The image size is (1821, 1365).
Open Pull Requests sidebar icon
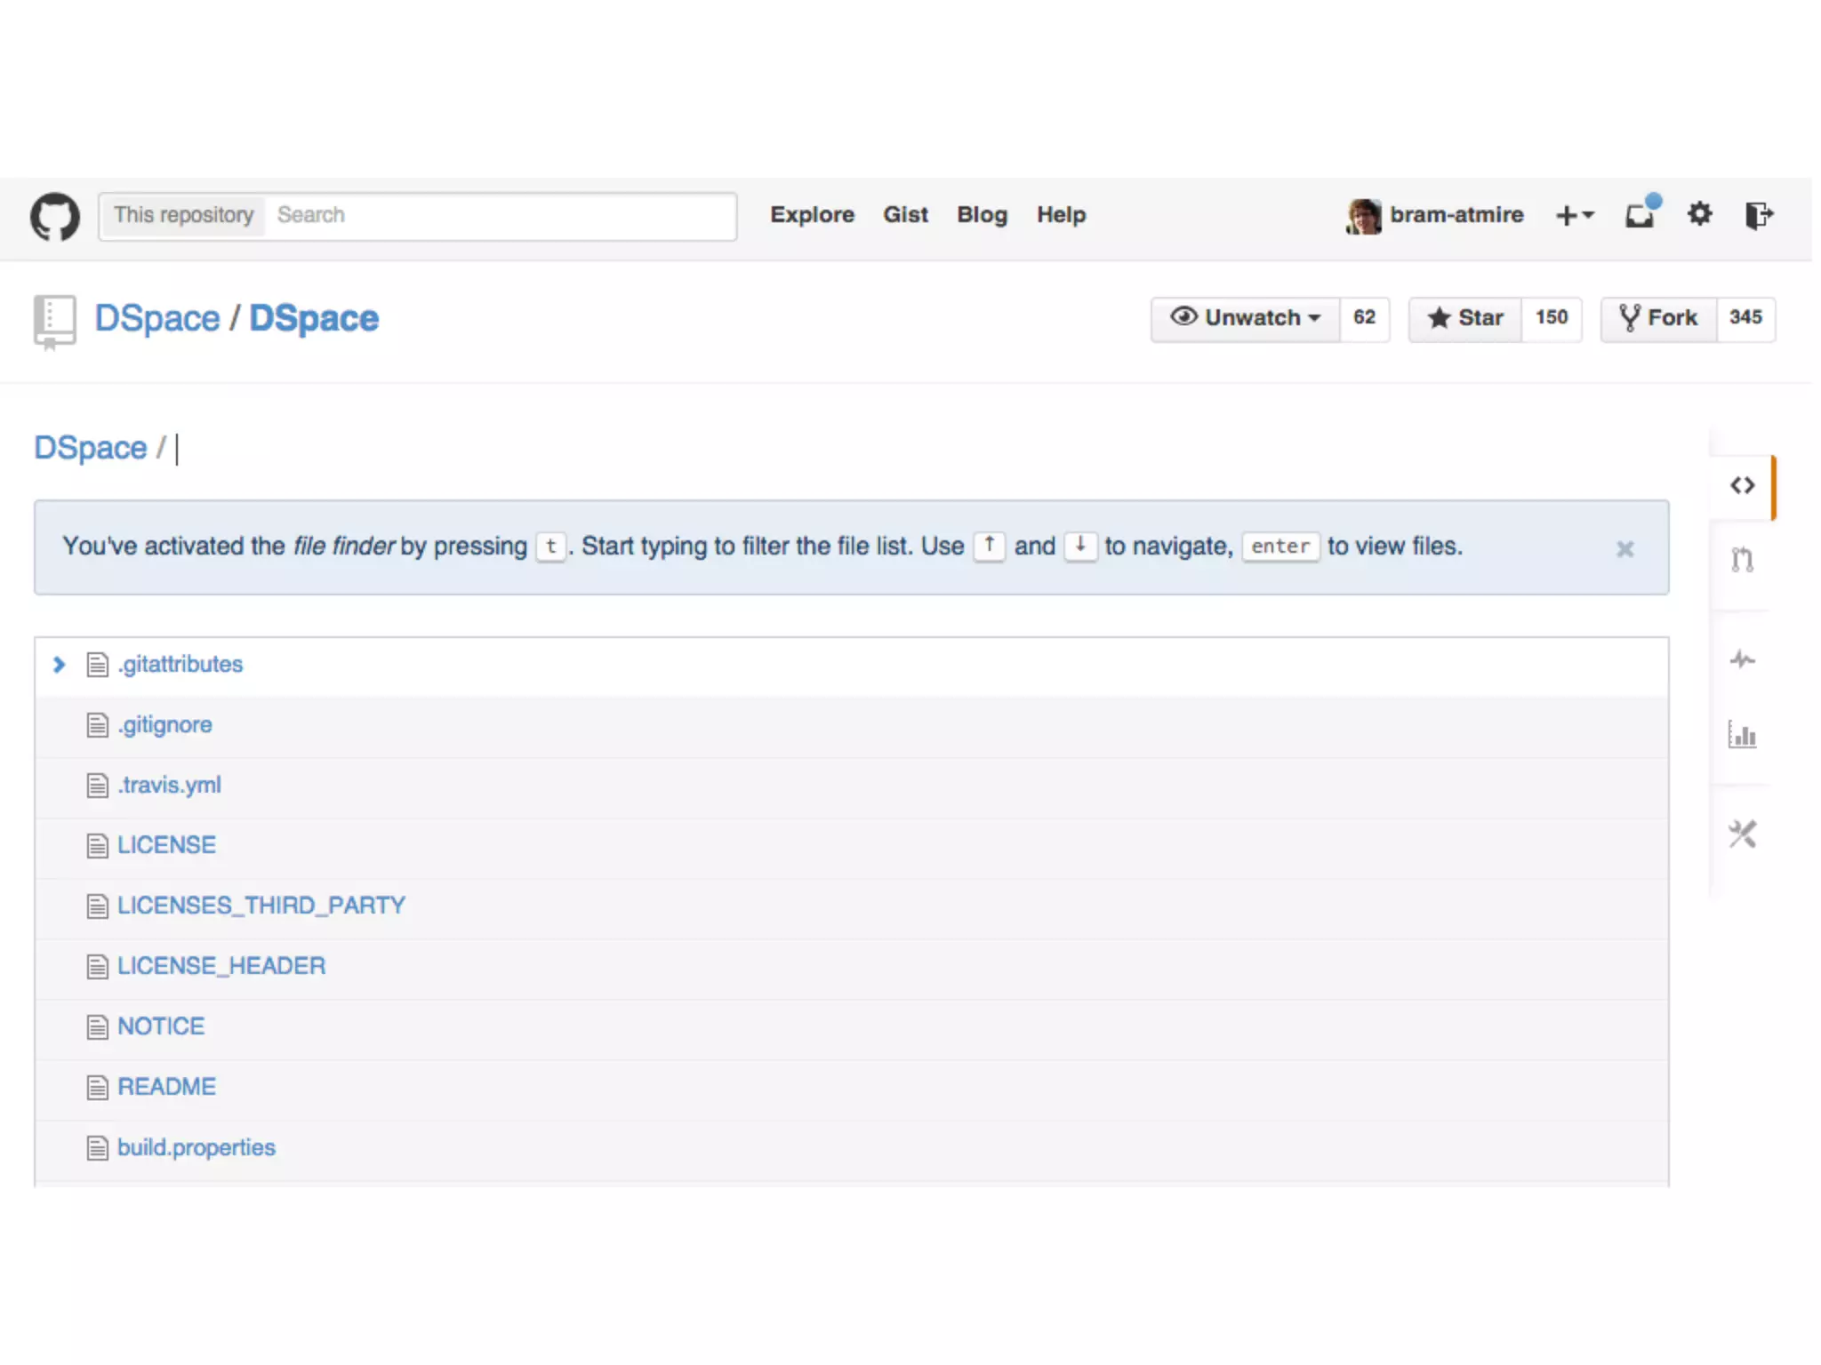coord(1742,560)
